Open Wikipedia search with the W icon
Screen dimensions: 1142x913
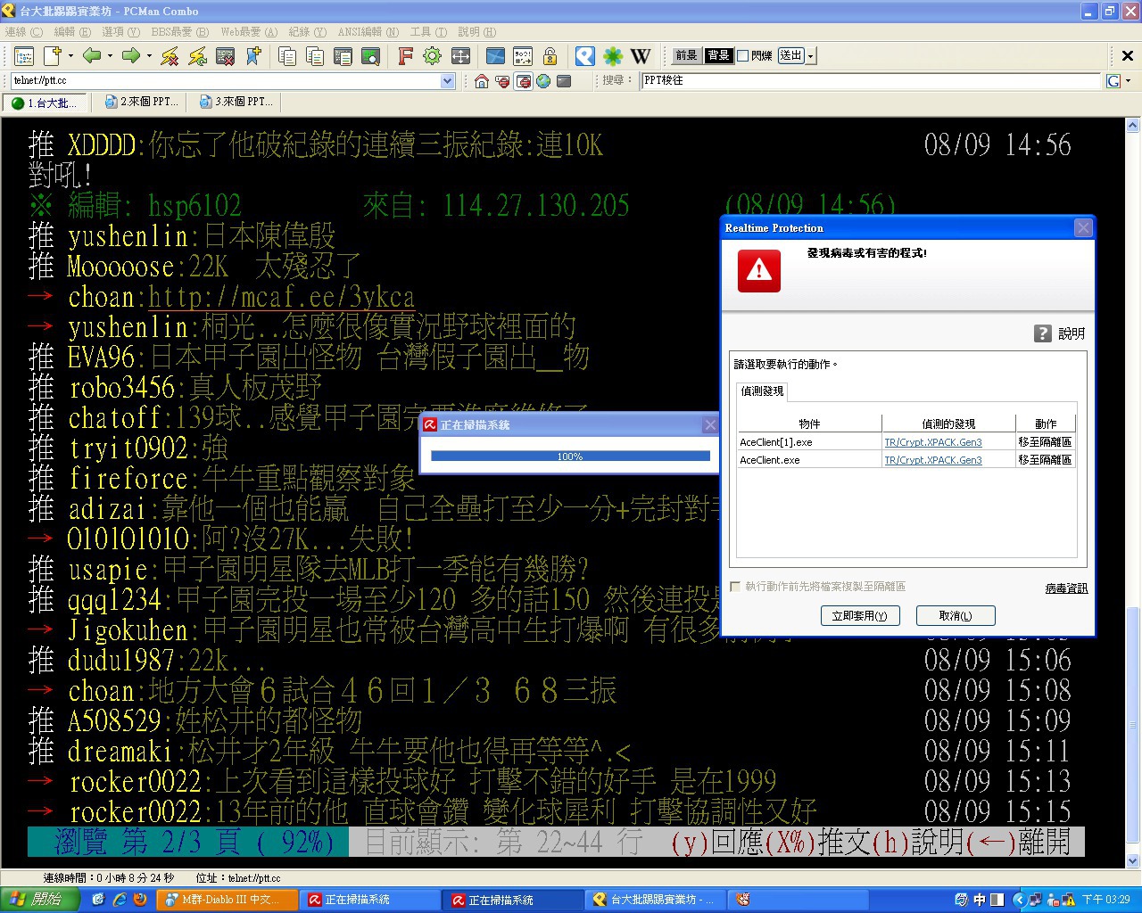coord(641,56)
